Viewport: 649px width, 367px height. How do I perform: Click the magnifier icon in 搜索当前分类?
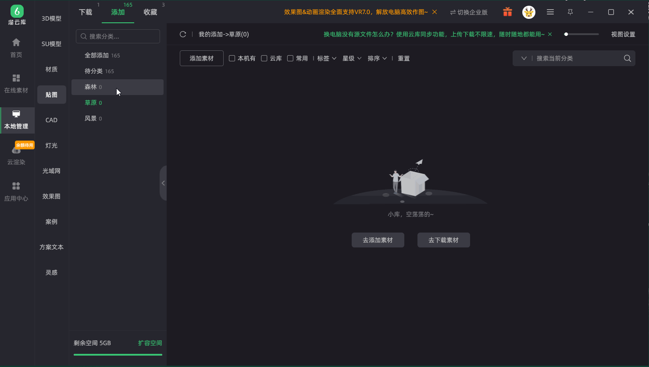click(x=628, y=58)
